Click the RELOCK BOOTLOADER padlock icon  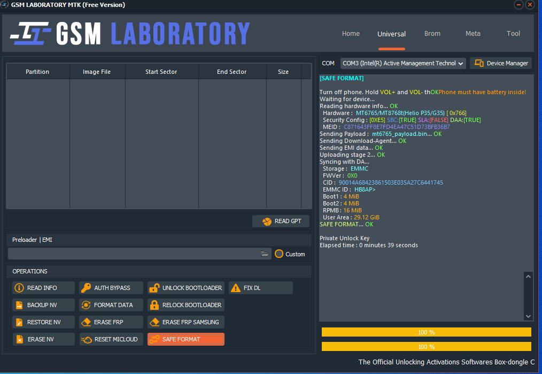point(154,305)
